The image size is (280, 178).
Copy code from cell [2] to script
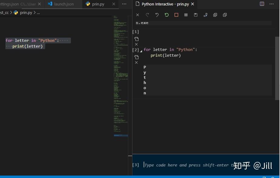[x=136, y=56]
